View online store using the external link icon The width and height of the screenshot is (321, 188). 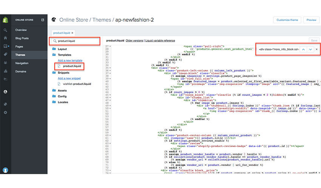43,20
